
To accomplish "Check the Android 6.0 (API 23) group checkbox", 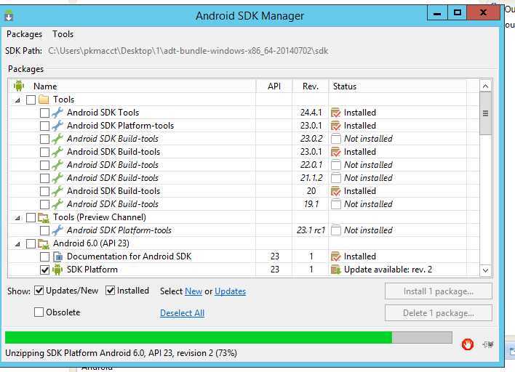I will (31, 243).
